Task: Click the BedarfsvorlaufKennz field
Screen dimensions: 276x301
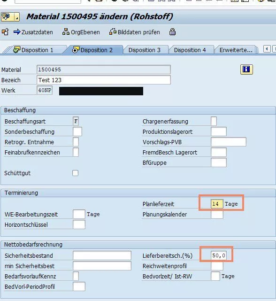Action: tap(76, 276)
